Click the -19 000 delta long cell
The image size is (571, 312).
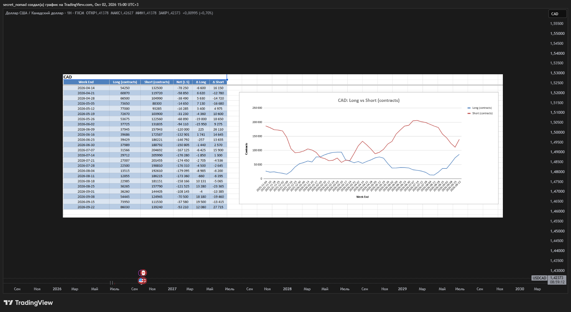pyautogui.click(x=201, y=119)
